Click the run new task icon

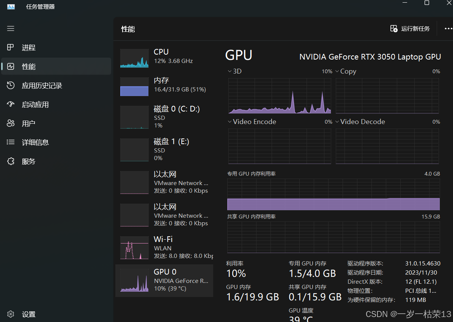(x=394, y=28)
